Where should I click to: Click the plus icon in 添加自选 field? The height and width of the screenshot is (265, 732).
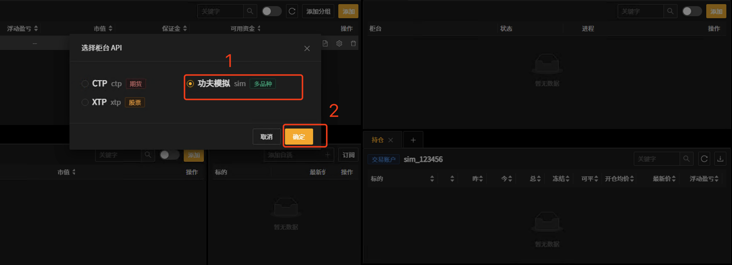pos(328,155)
